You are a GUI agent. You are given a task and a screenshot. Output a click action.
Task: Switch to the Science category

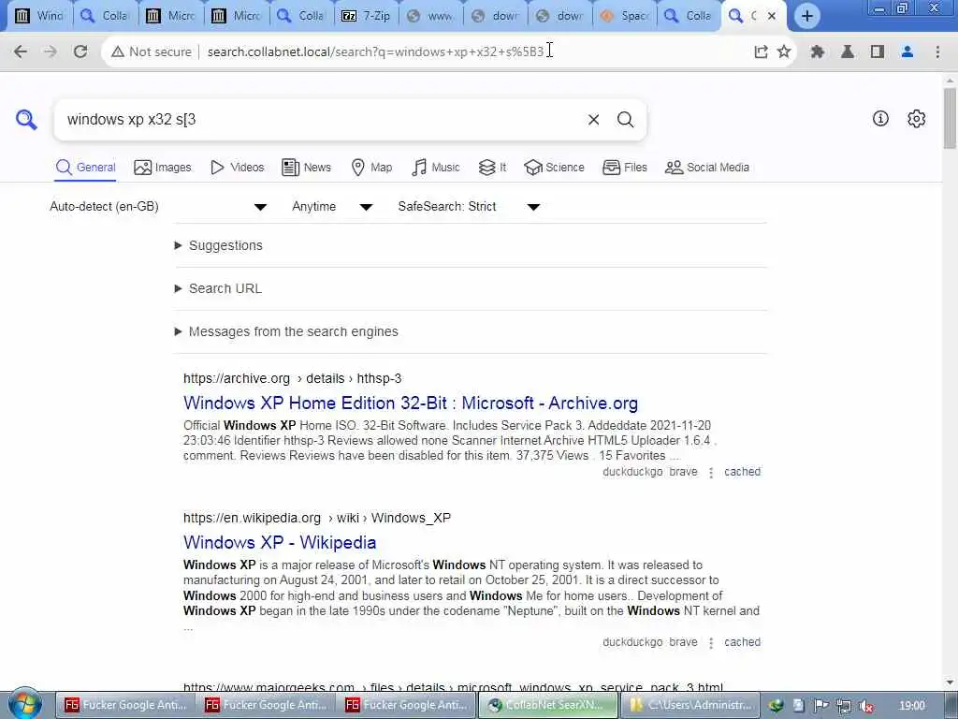point(554,168)
